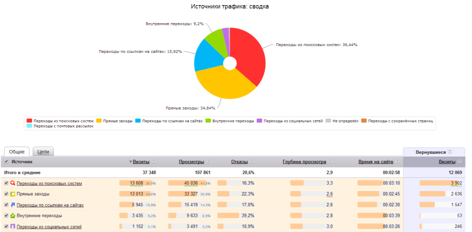Viewport: 472px width, 232px height.
Task: Click the purple social networks icon
Action: pos(12,226)
